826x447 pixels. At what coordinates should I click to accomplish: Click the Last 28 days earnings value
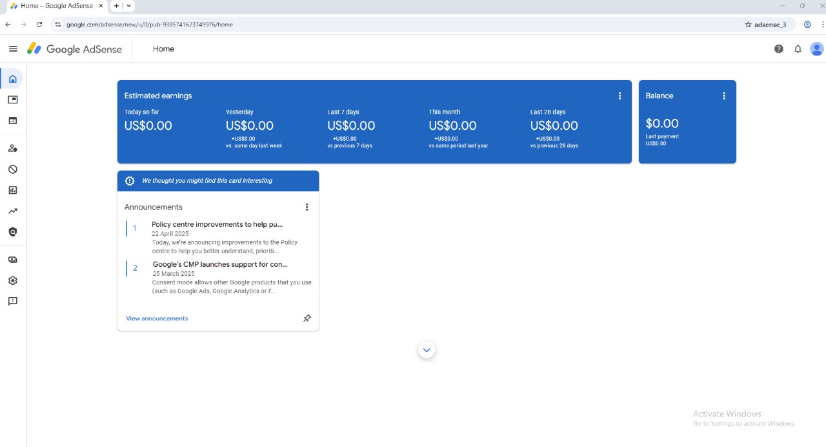click(554, 126)
